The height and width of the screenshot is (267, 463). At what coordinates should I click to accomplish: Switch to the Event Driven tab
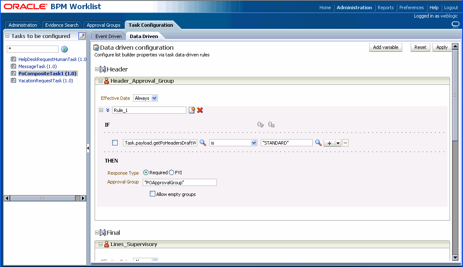point(108,36)
